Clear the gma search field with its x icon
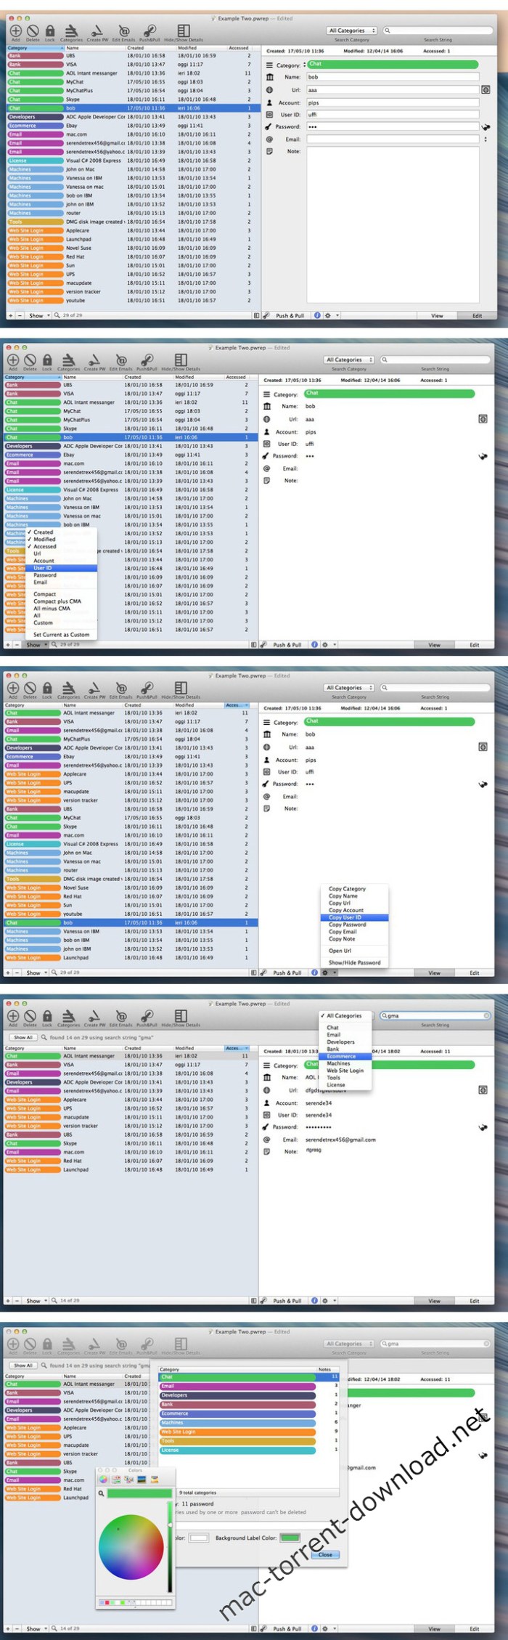Viewport: 508px width, 1640px height. tap(486, 1015)
